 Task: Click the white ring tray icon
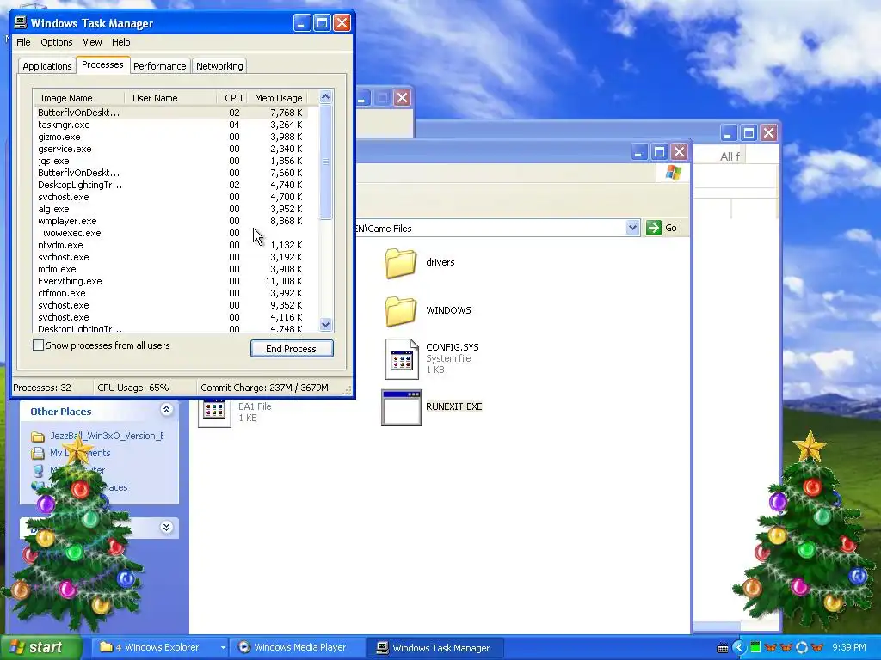click(802, 648)
